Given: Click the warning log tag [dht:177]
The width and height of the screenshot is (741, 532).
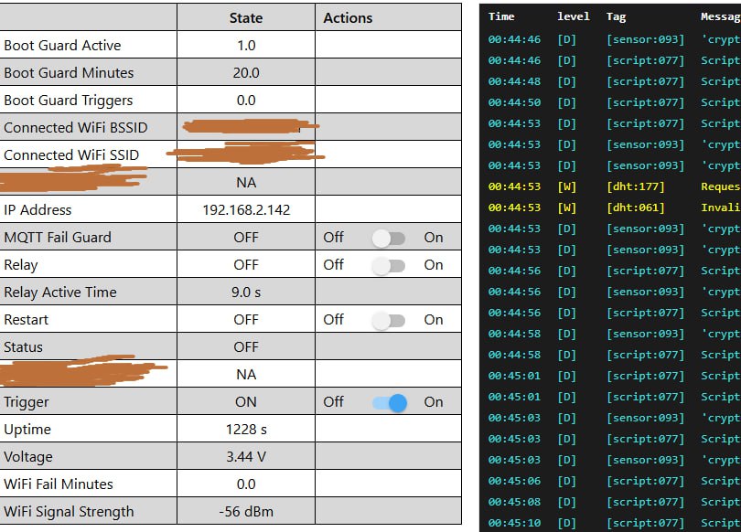Looking at the screenshot, I should coord(636,187).
